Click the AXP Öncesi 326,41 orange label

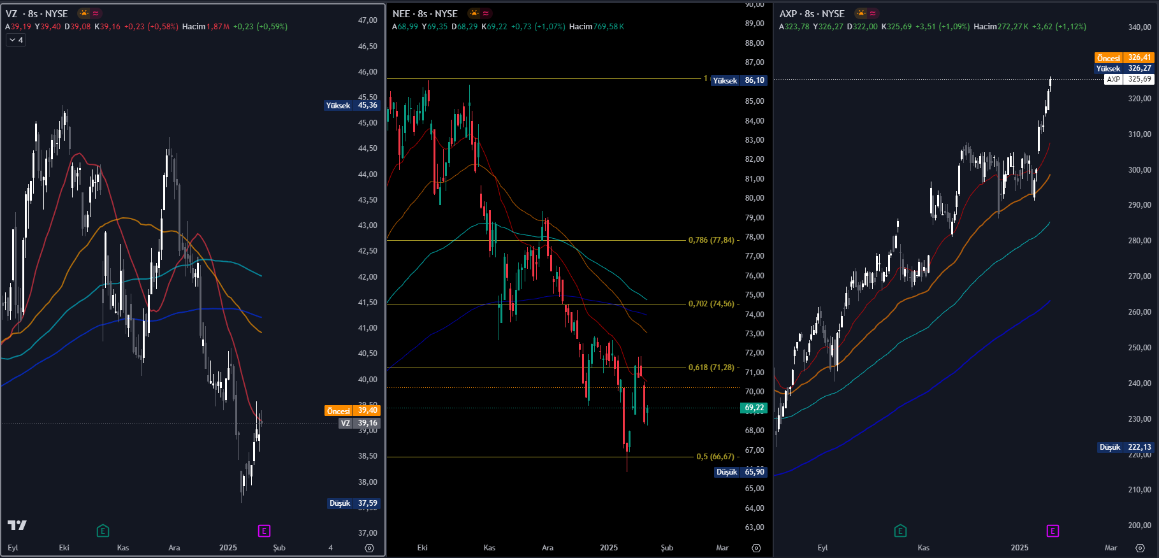[1125, 58]
